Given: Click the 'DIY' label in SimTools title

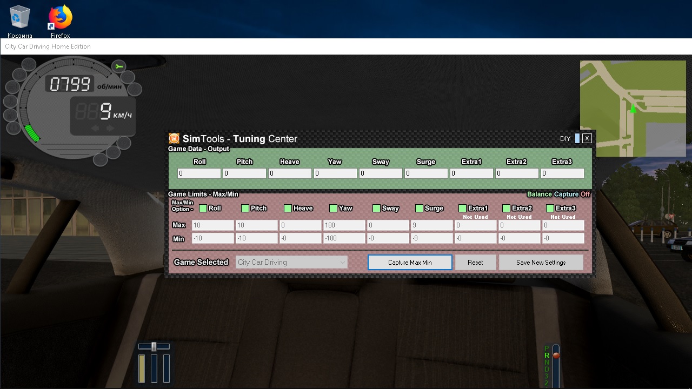Looking at the screenshot, I should pyautogui.click(x=565, y=139).
